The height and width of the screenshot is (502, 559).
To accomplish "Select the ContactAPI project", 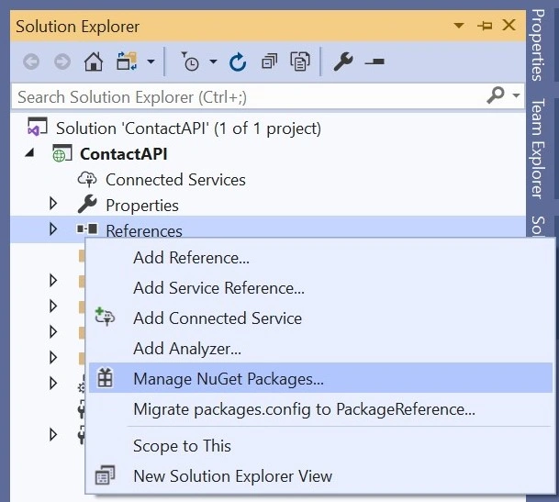I will [x=123, y=154].
